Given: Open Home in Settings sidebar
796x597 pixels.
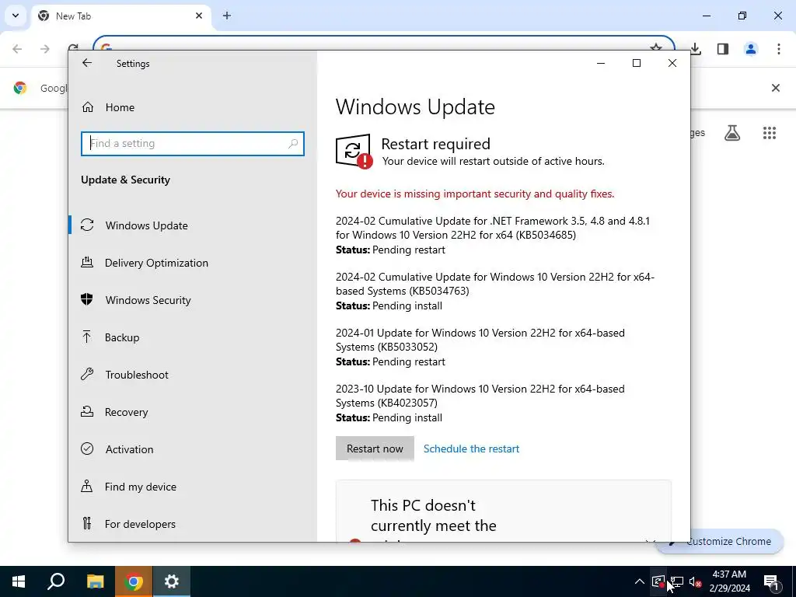Looking at the screenshot, I should coord(193,107).
